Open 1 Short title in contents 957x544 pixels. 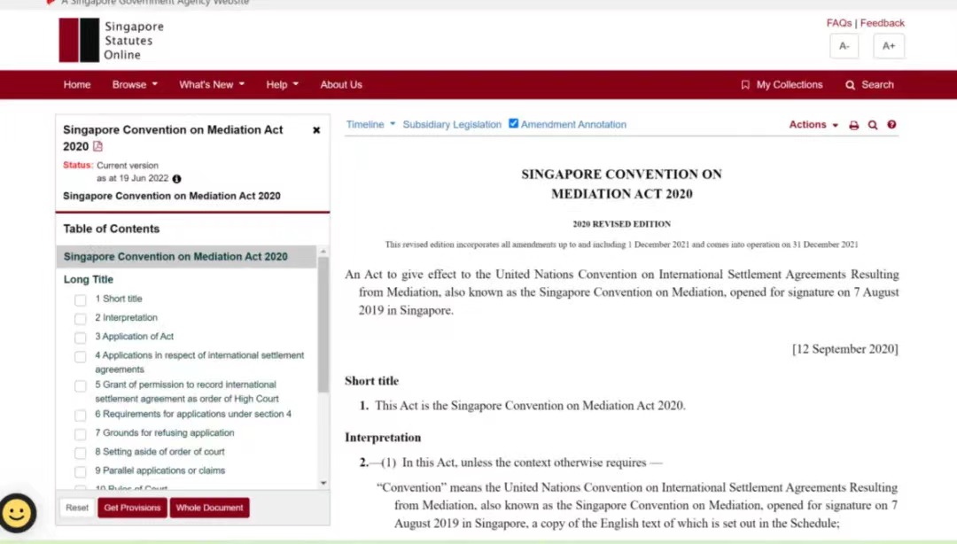tap(119, 299)
